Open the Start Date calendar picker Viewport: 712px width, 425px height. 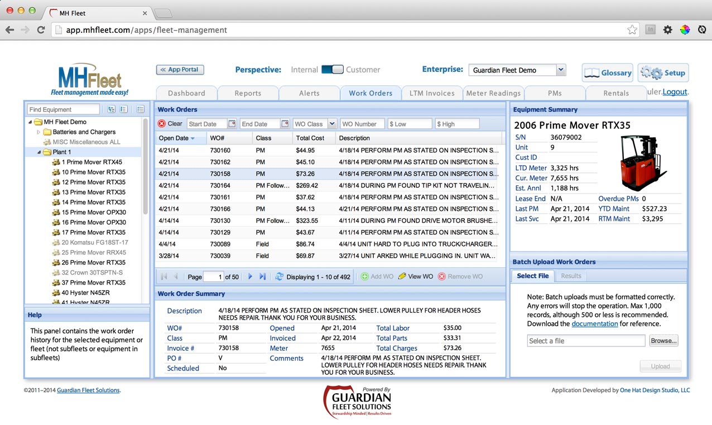(232, 124)
